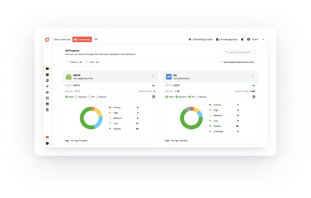Open the people (teams) icon in the sidebar
This screenshot has height=198, width=311.
[47, 92]
